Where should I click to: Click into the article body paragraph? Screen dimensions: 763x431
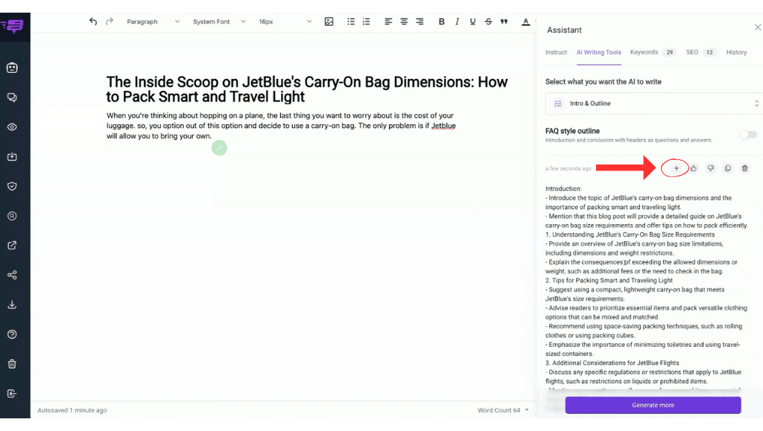[281, 126]
